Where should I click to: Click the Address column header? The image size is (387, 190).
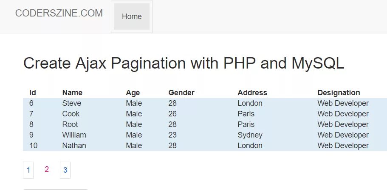tap(252, 93)
